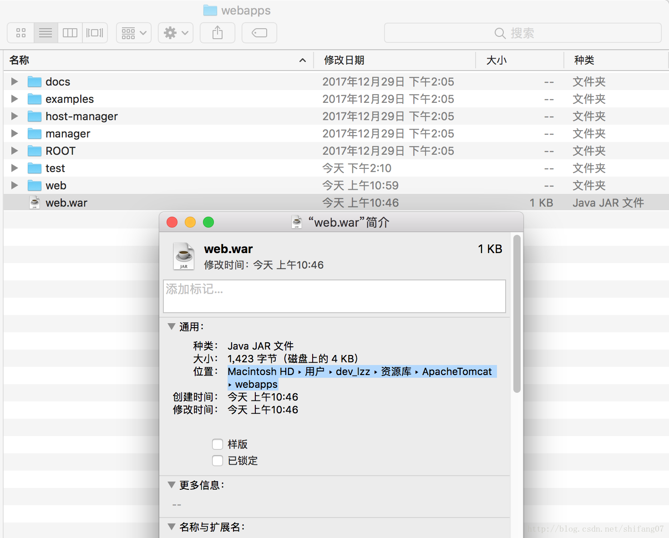Collapse the 通用 section
Viewport: 669px width, 538px height.
point(172,326)
